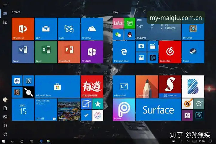Click the Windows Start button

[x=3, y=141]
